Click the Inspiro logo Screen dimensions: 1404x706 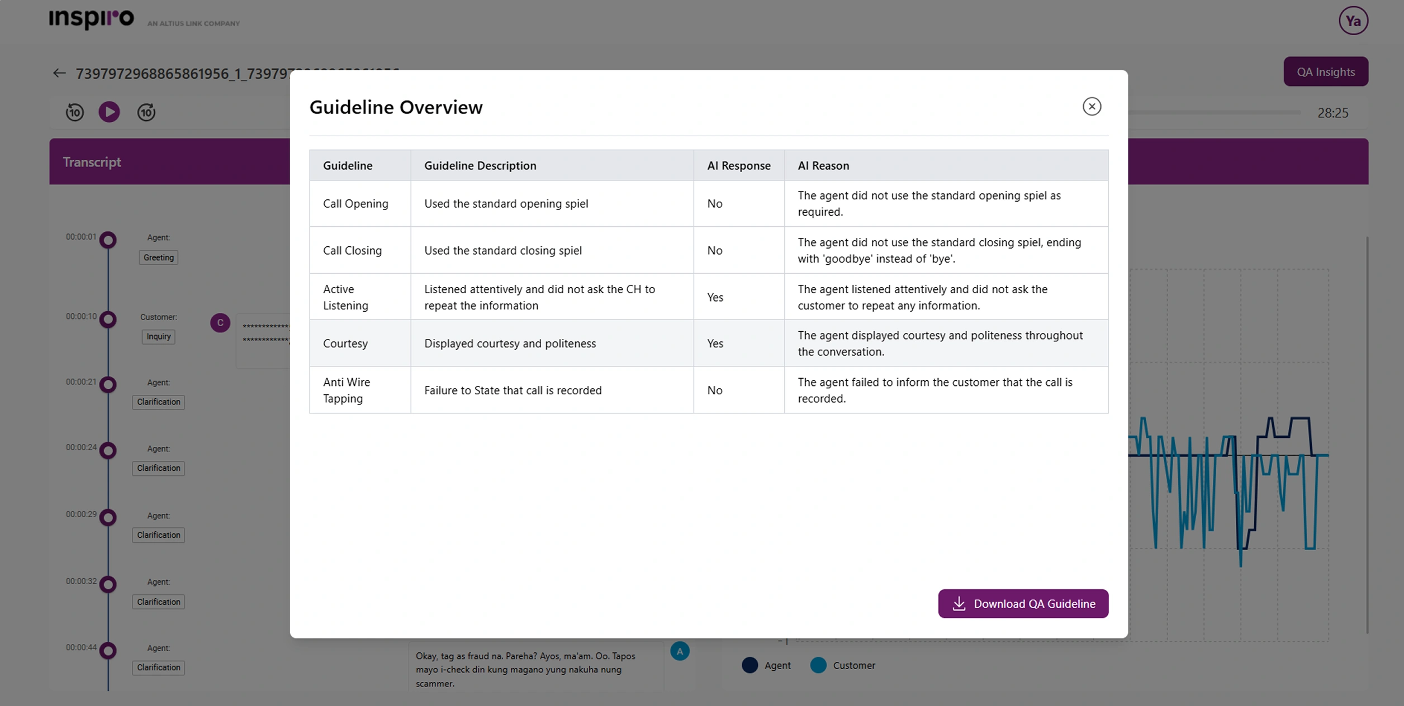(92, 19)
